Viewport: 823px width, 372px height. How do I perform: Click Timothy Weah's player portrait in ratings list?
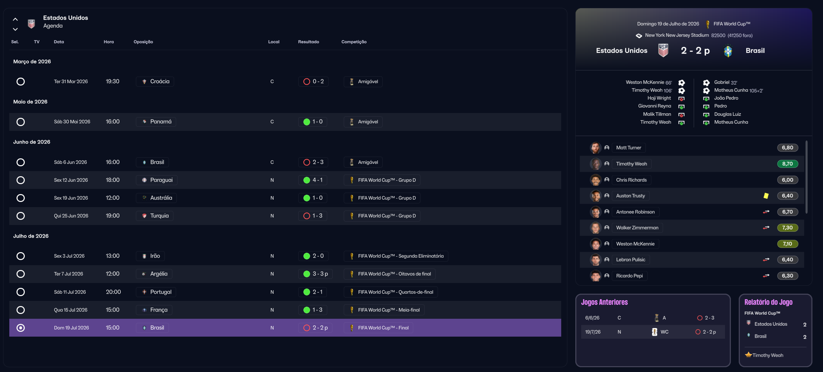pos(596,164)
